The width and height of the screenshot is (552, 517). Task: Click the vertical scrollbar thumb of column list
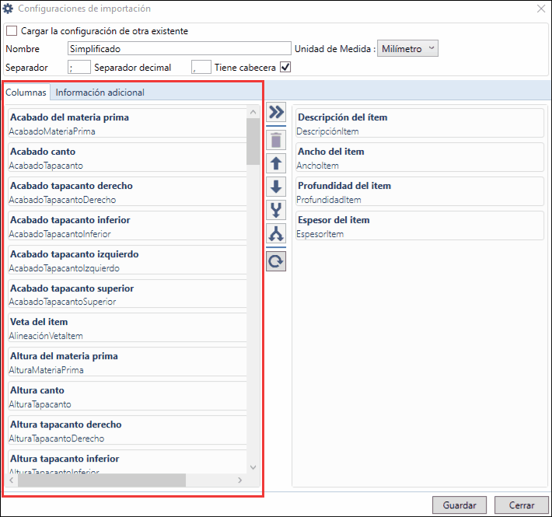coord(253,141)
